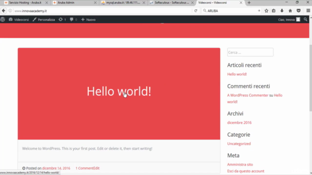Click Esci da questo account link
The height and width of the screenshot is (175, 312).
[246, 171]
